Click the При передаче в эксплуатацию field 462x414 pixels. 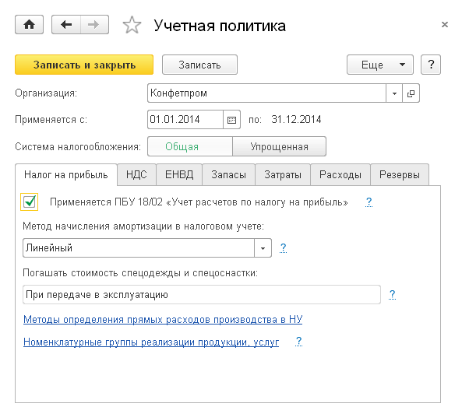tap(202, 294)
